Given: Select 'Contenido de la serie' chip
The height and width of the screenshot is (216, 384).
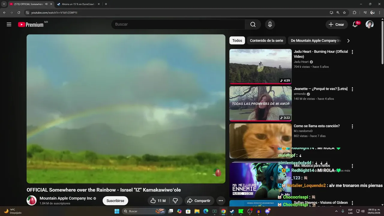Looking at the screenshot, I should (266, 40).
